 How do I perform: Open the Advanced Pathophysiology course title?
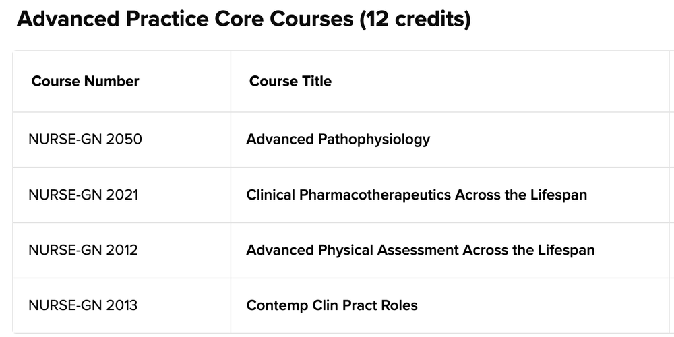338,140
